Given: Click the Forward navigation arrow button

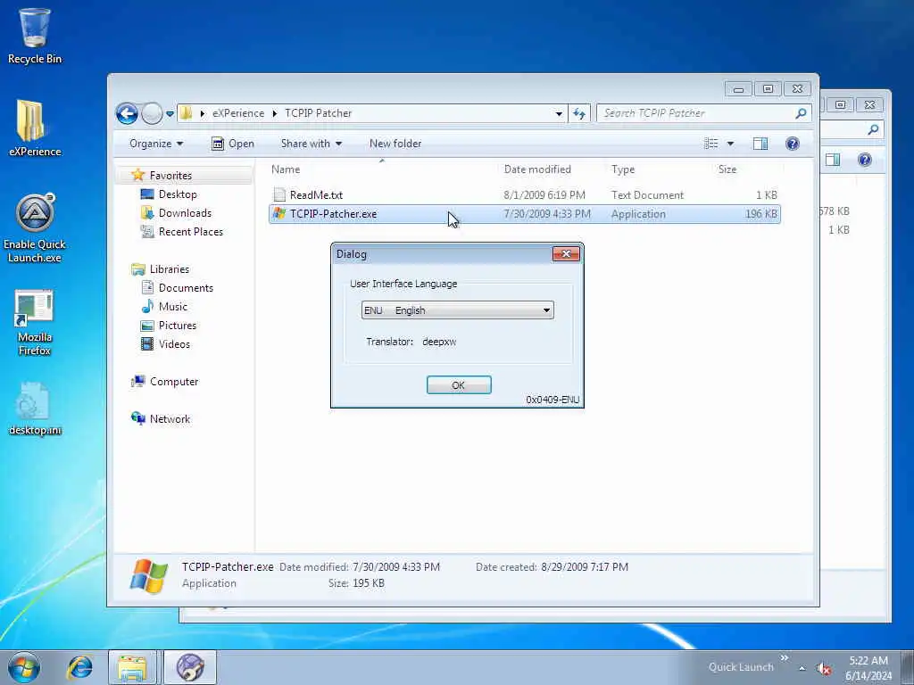Looking at the screenshot, I should [152, 113].
